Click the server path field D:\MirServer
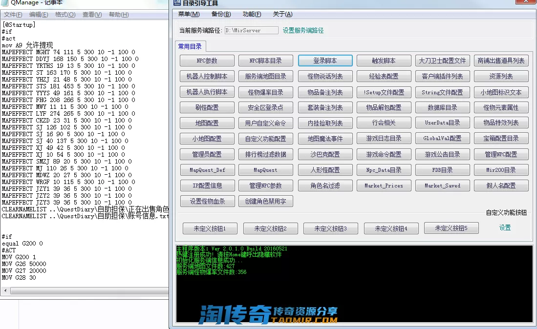537x329 pixels. click(251, 30)
